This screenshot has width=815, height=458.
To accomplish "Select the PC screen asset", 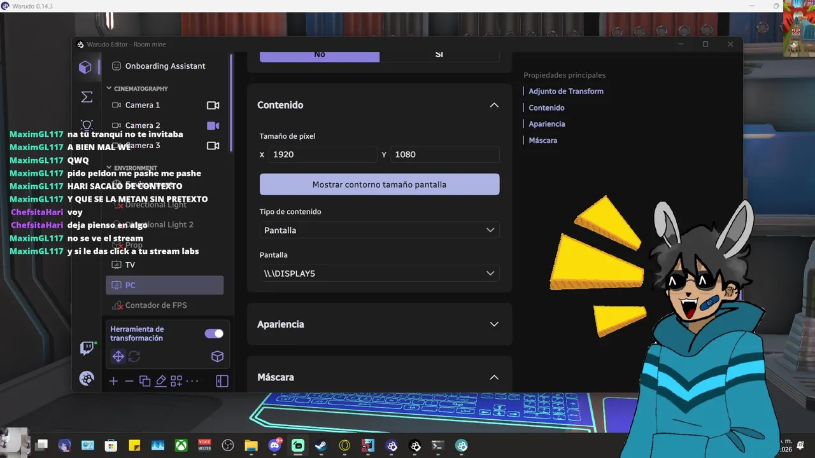I will coord(164,285).
